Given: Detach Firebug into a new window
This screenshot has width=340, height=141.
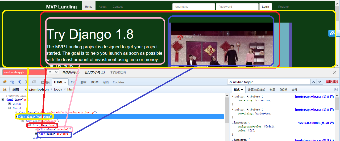Looking at the screenshot, I should (332, 82).
